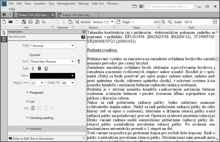Open the Parameters panel gear settings
This screenshot has width=220, height=142.
click(84, 32)
